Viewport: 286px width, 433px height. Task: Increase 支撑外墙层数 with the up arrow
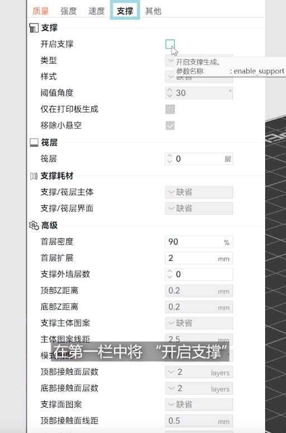pyautogui.click(x=170, y=271)
